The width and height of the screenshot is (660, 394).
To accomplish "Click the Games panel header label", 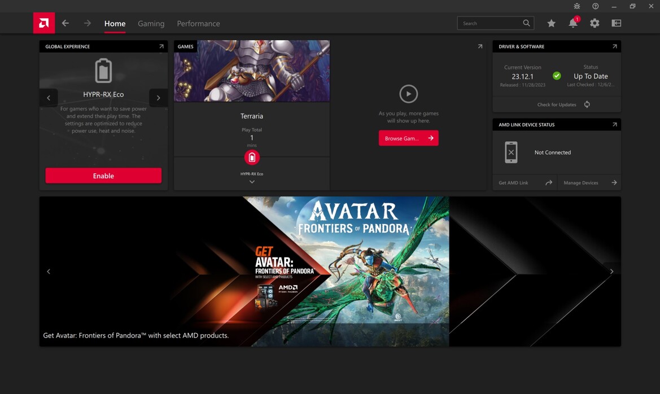I will click(186, 46).
